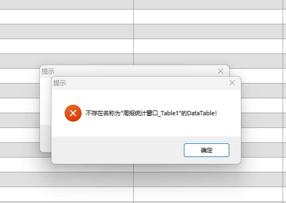Viewport: 286px width, 203px height.
Task: Click the background dialog's 提示 title label
Action: point(48,71)
